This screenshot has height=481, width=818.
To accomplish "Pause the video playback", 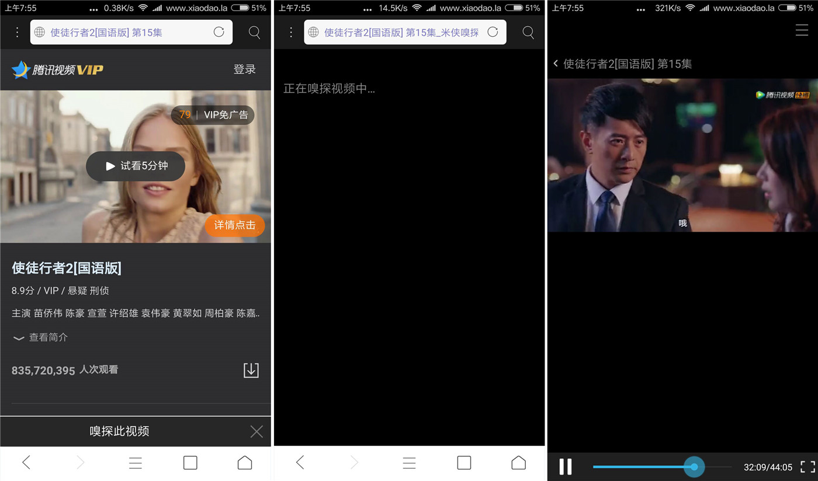I will (566, 466).
